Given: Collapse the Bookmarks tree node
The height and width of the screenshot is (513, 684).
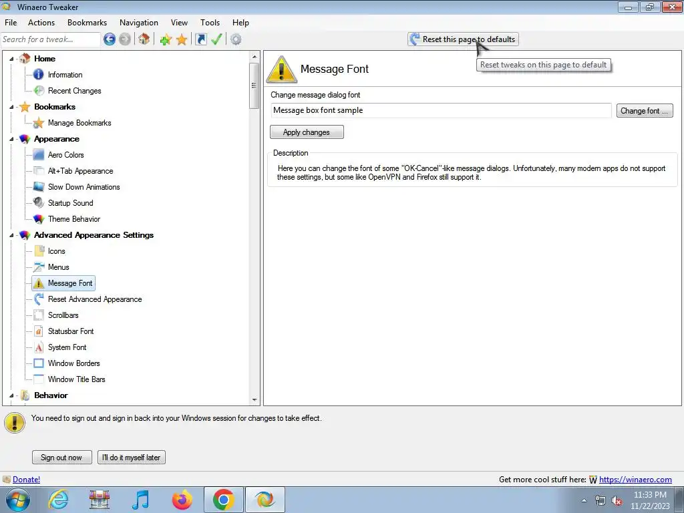Looking at the screenshot, I should (12, 107).
